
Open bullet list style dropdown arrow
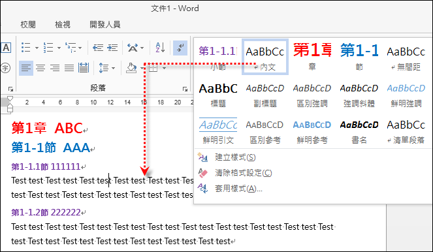click(37, 48)
